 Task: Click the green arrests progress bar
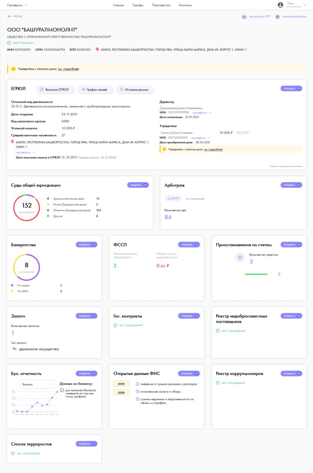(256, 274)
